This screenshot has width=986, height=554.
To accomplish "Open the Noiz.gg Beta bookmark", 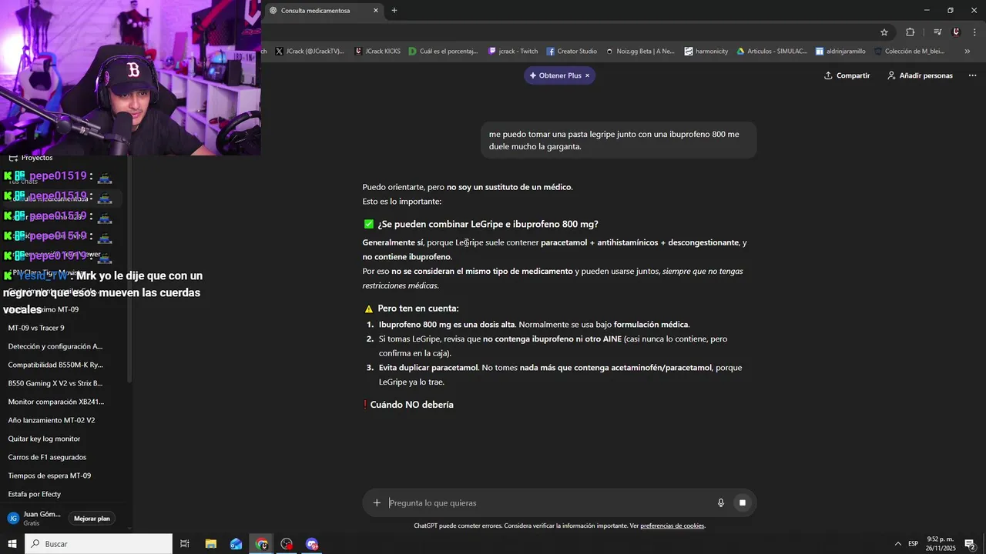I will 639,52.
